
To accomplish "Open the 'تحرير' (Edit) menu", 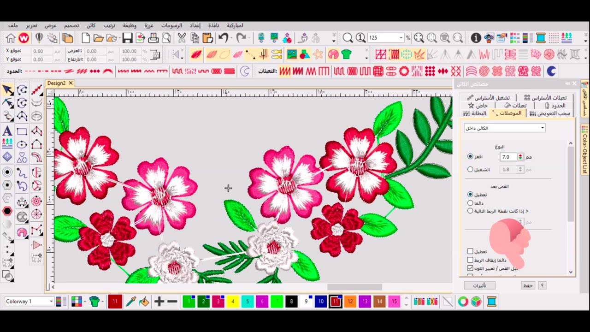I will (32, 25).
